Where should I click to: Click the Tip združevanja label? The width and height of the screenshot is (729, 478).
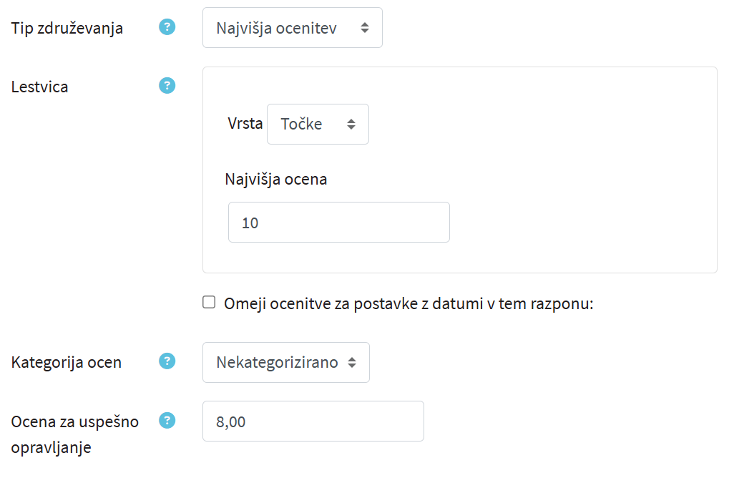pos(67,29)
